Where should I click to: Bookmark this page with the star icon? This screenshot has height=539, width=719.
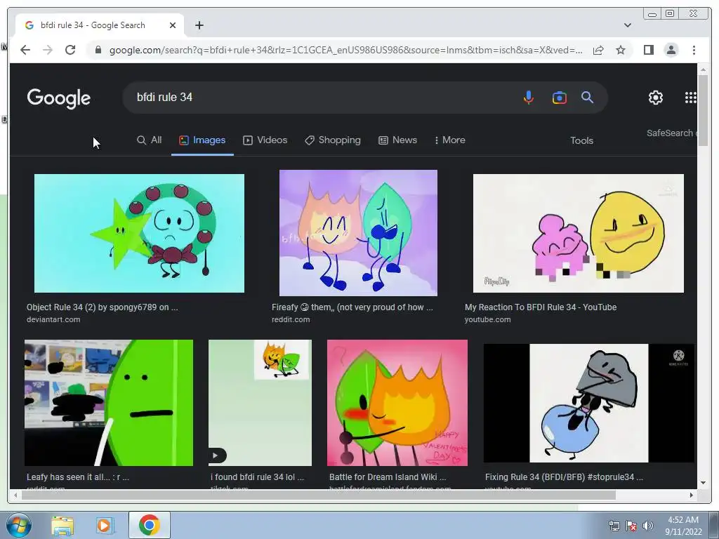[621, 50]
